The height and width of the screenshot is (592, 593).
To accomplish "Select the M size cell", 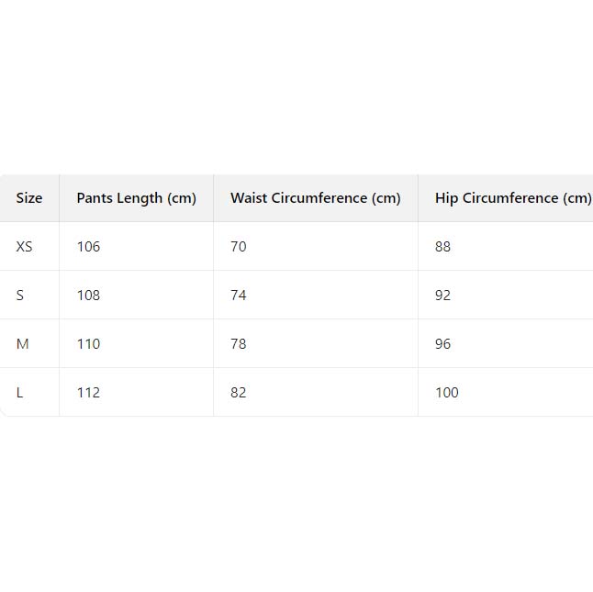I will (23, 344).
